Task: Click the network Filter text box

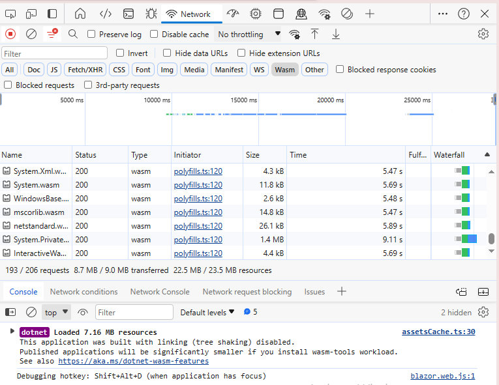Action: 54,53
